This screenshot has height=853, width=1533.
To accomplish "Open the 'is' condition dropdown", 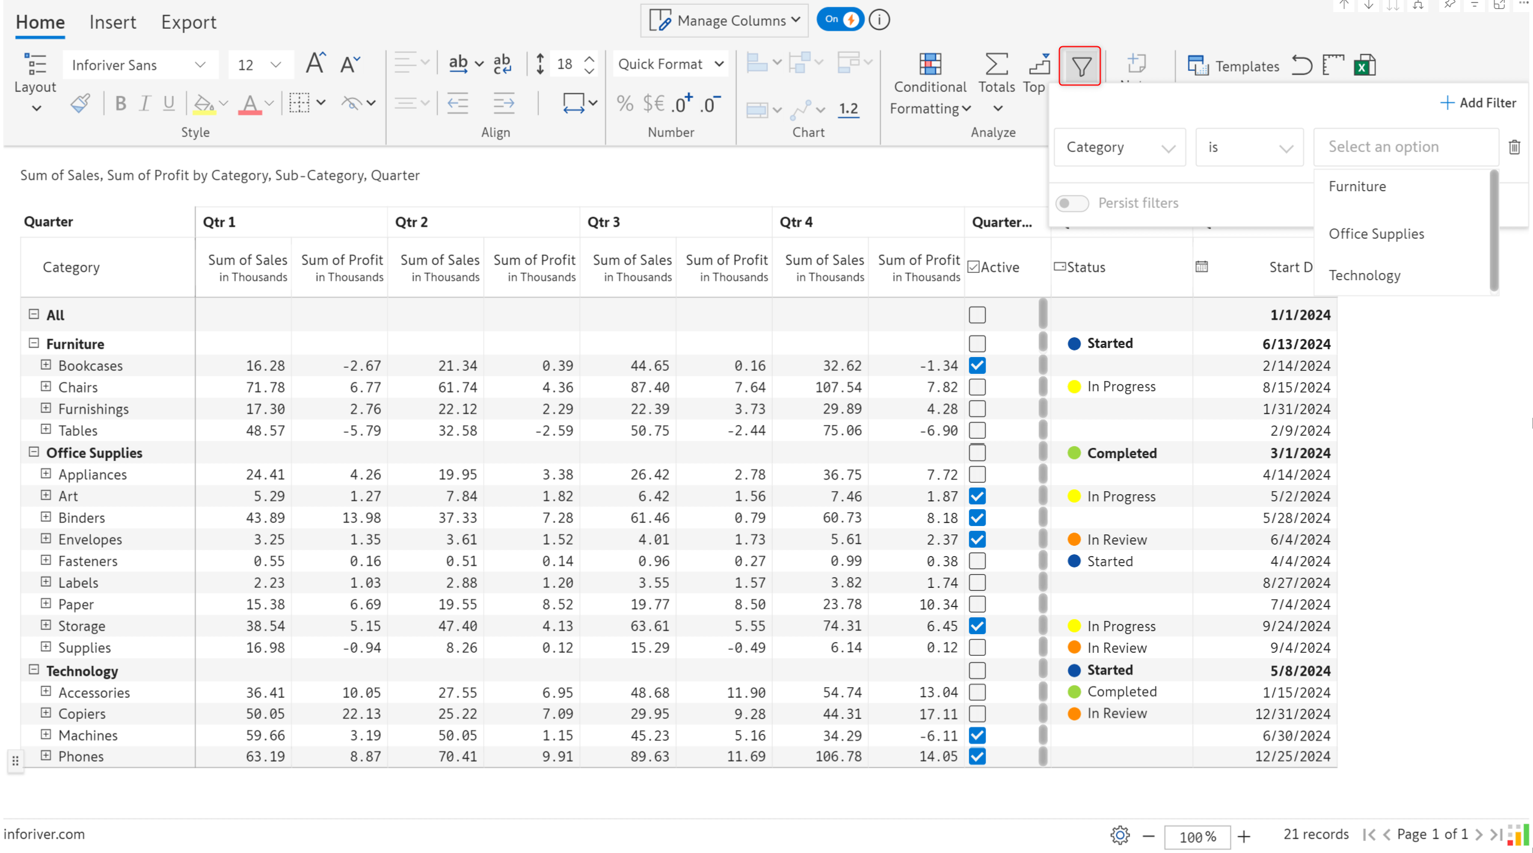I will point(1249,147).
